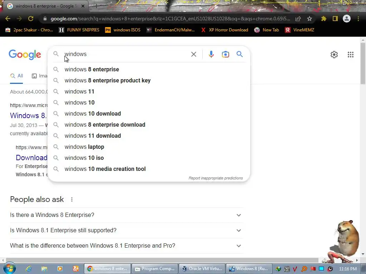Viewport: 366px width, 274px height.
Task: Launch Internet Explorer from the taskbar
Action: (29, 269)
